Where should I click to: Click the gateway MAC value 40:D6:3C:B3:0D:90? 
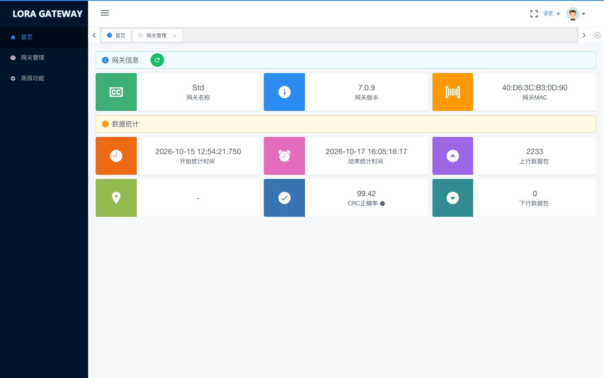[x=535, y=88]
